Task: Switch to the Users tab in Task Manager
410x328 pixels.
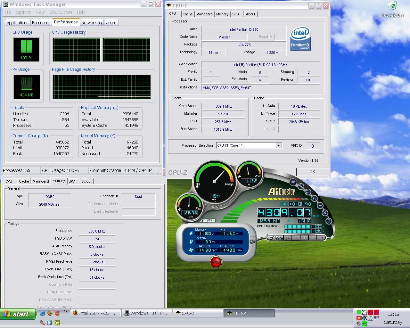Action: 111,22
